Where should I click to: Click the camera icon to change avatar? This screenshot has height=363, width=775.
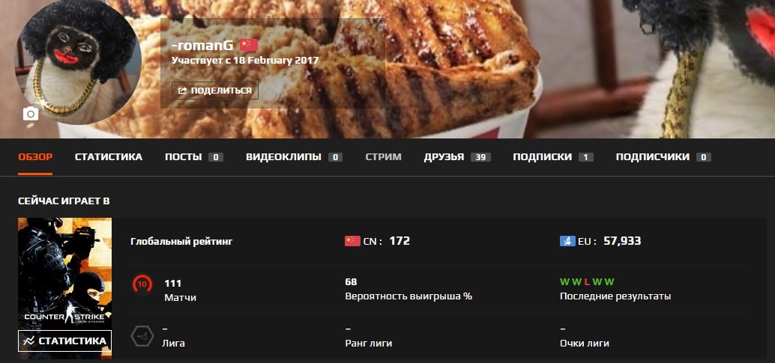(31, 114)
